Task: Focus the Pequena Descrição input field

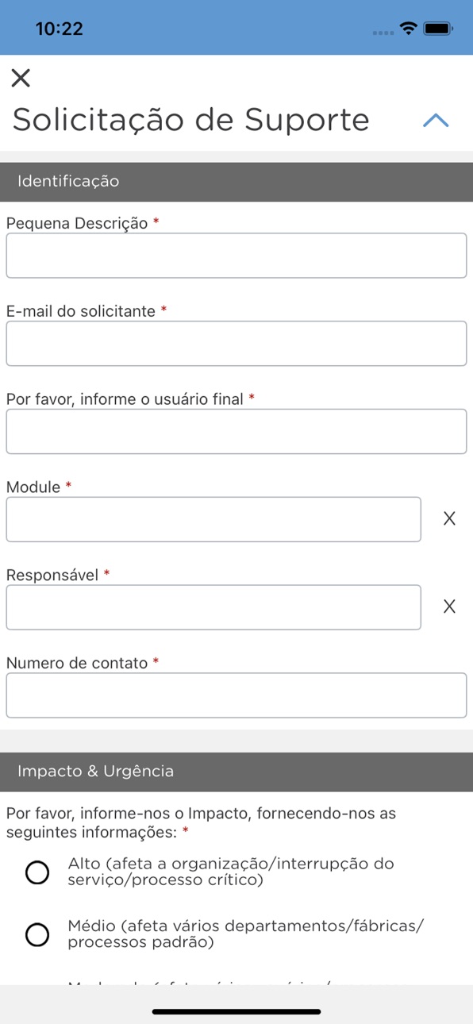Action: click(236, 256)
